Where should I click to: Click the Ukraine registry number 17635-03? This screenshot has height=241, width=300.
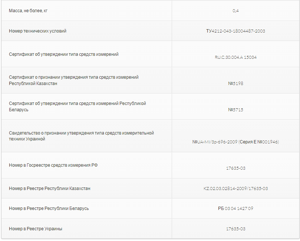tap(235, 229)
